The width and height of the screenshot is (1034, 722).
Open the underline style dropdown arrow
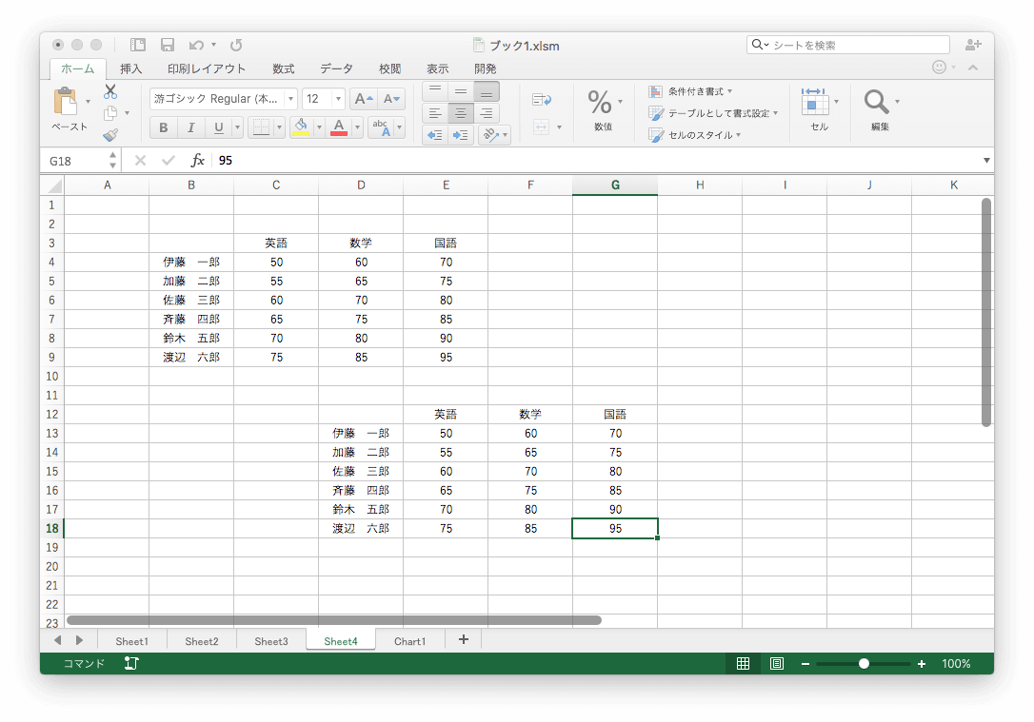point(237,127)
